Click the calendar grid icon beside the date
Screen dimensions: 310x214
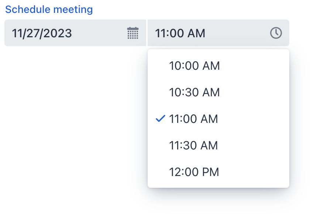click(133, 33)
